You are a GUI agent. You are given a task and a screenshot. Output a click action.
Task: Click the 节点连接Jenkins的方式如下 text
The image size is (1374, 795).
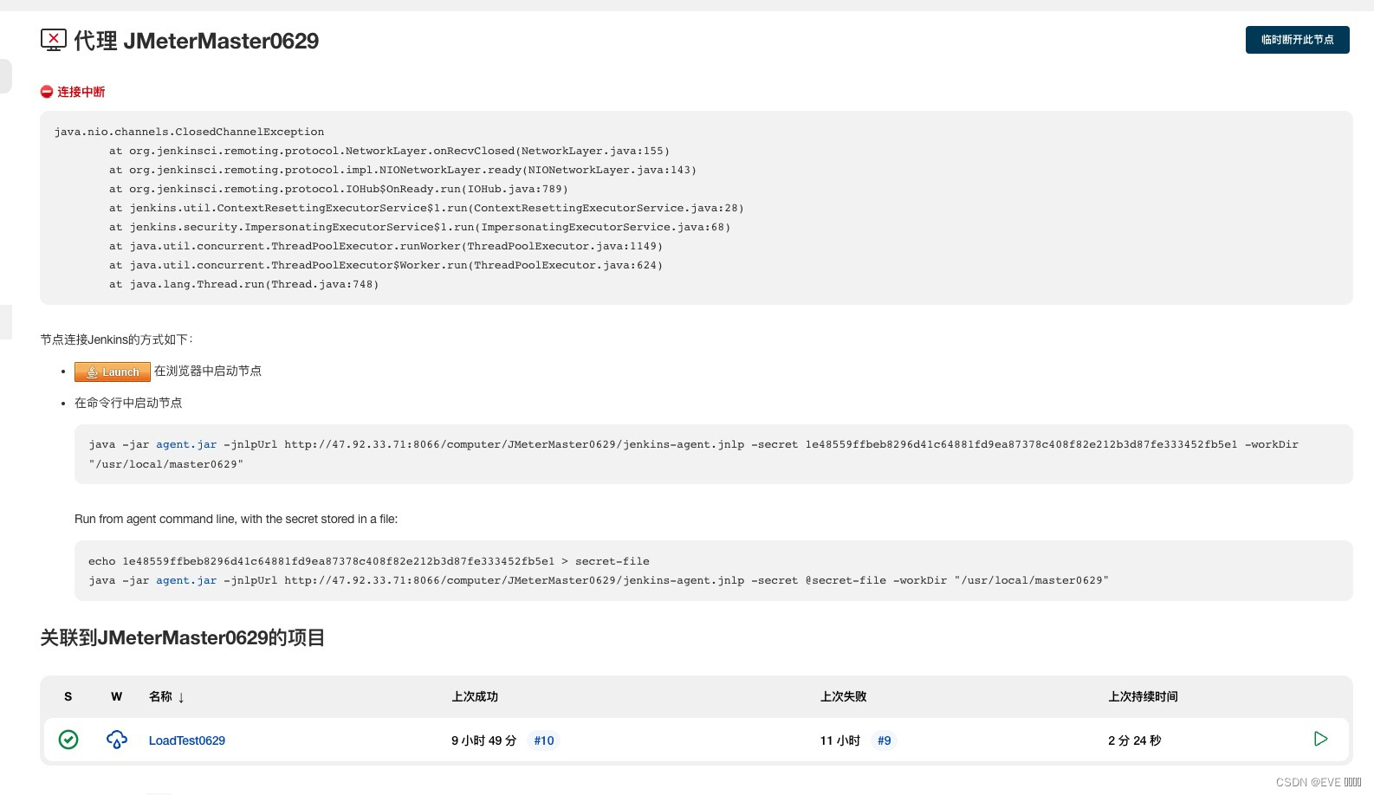point(116,339)
